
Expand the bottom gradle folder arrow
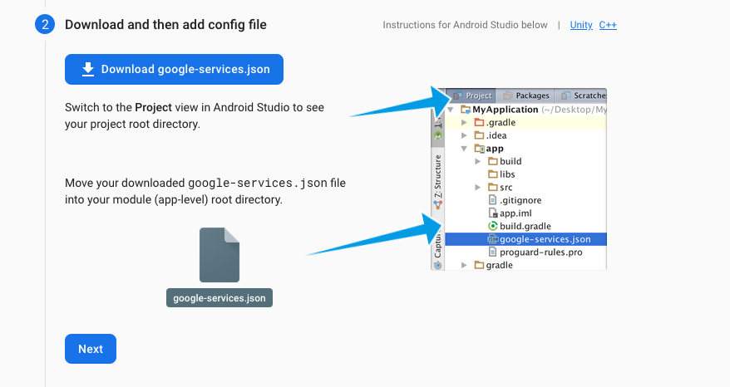[464, 265]
